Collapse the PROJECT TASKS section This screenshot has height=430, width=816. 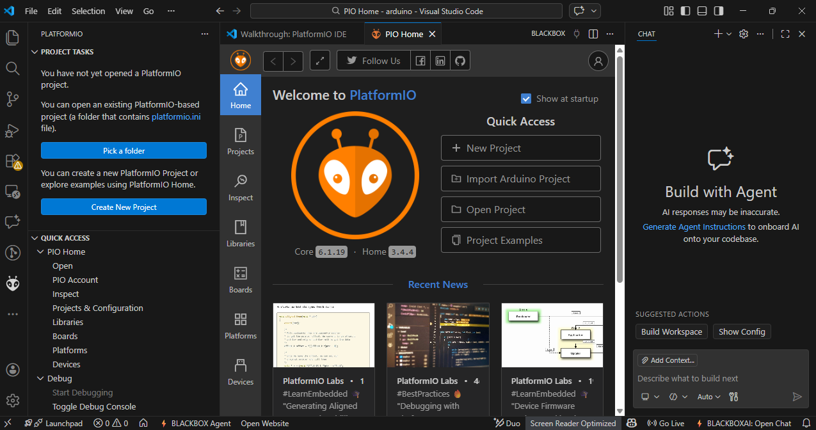(x=35, y=52)
